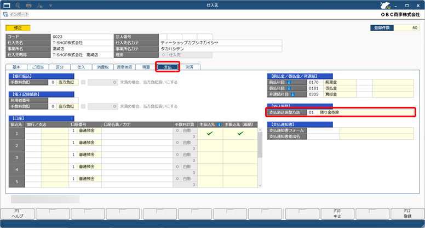Click 普通預金 account type in row 1

click(x=89, y=130)
